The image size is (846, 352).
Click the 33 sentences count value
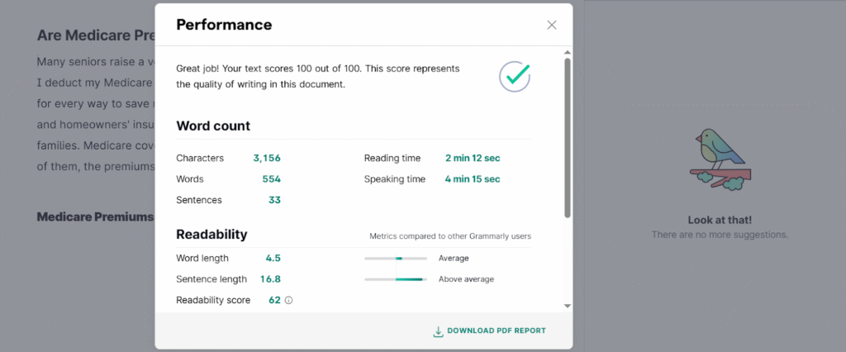(x=274, y=200)
